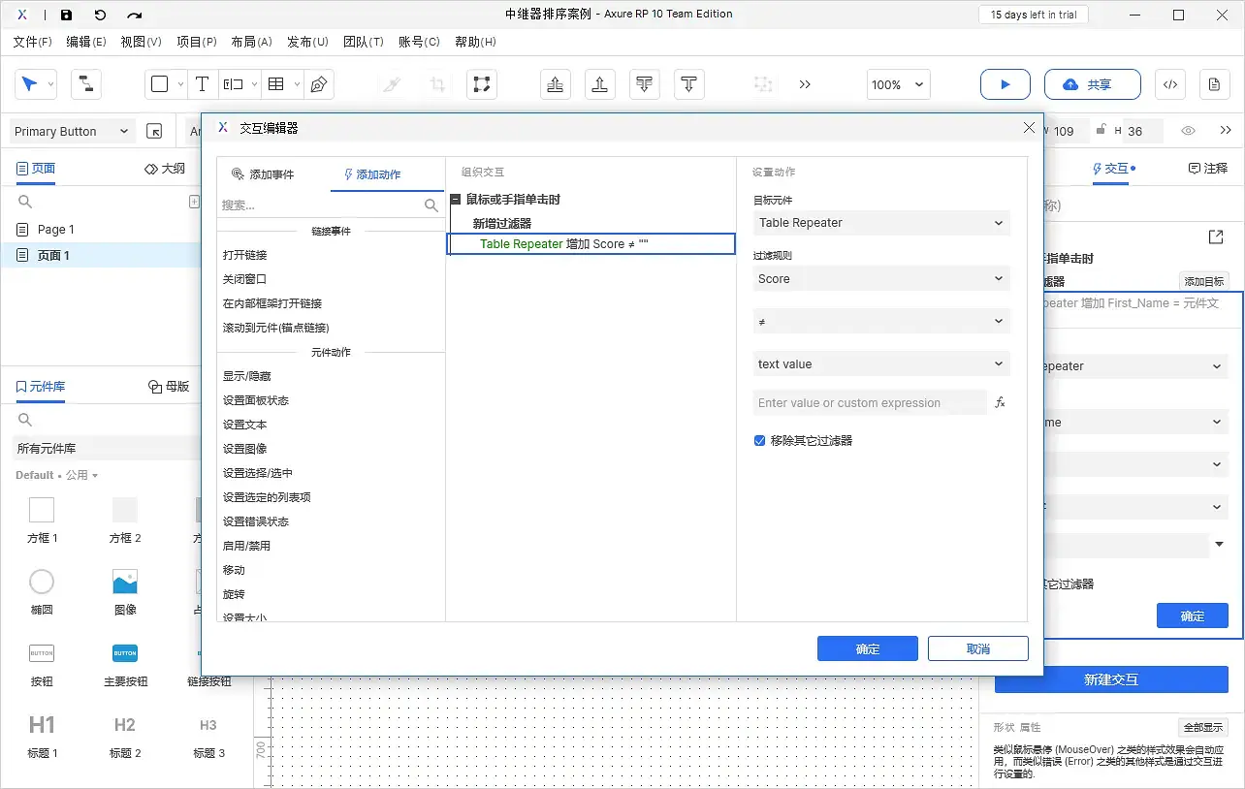The height and width of the screenshot is (789, 1245).
Task: Choose the Select mode arrow tool
Action: pyautogui.click(x=30, y=84)
